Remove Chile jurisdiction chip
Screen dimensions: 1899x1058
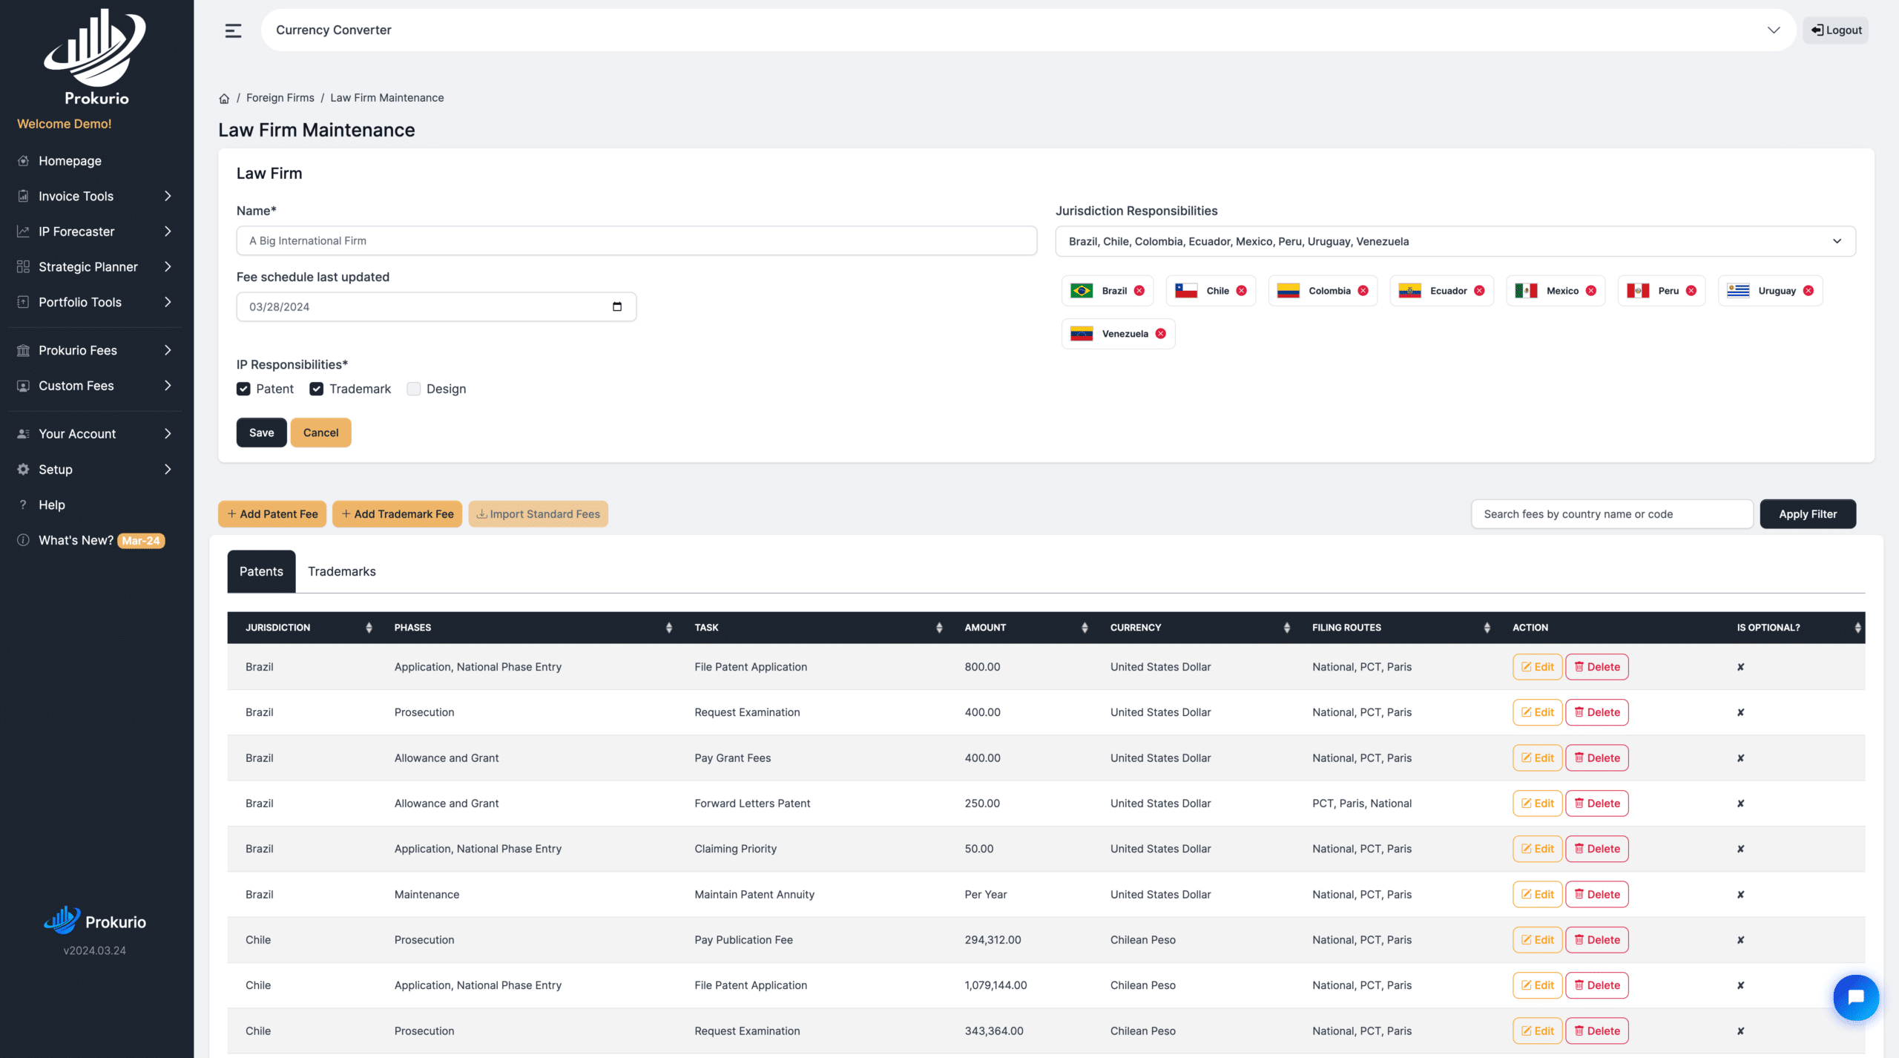coord(1242,291)
